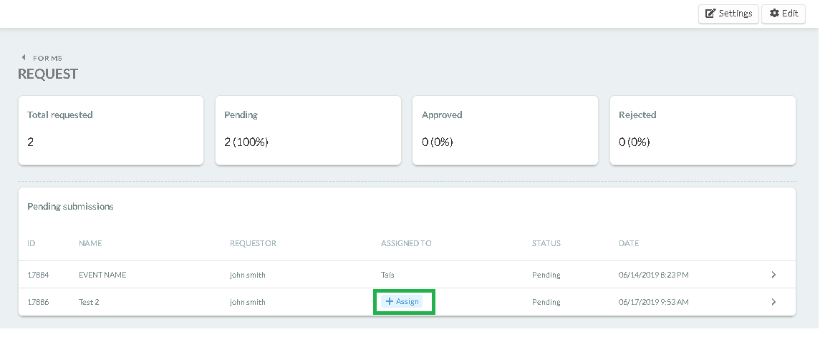This screenshot has width=820, height=347.
Task: Click the REQUESTOR column header
Action: (x=253, y=243)
